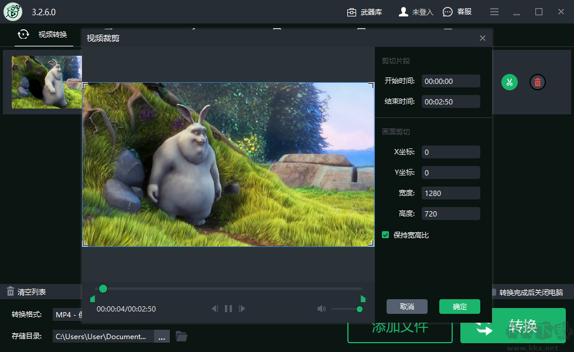Click the 剪切片段 section label
This screenshot has width=574, height=352.
click(x=396, y=61)
